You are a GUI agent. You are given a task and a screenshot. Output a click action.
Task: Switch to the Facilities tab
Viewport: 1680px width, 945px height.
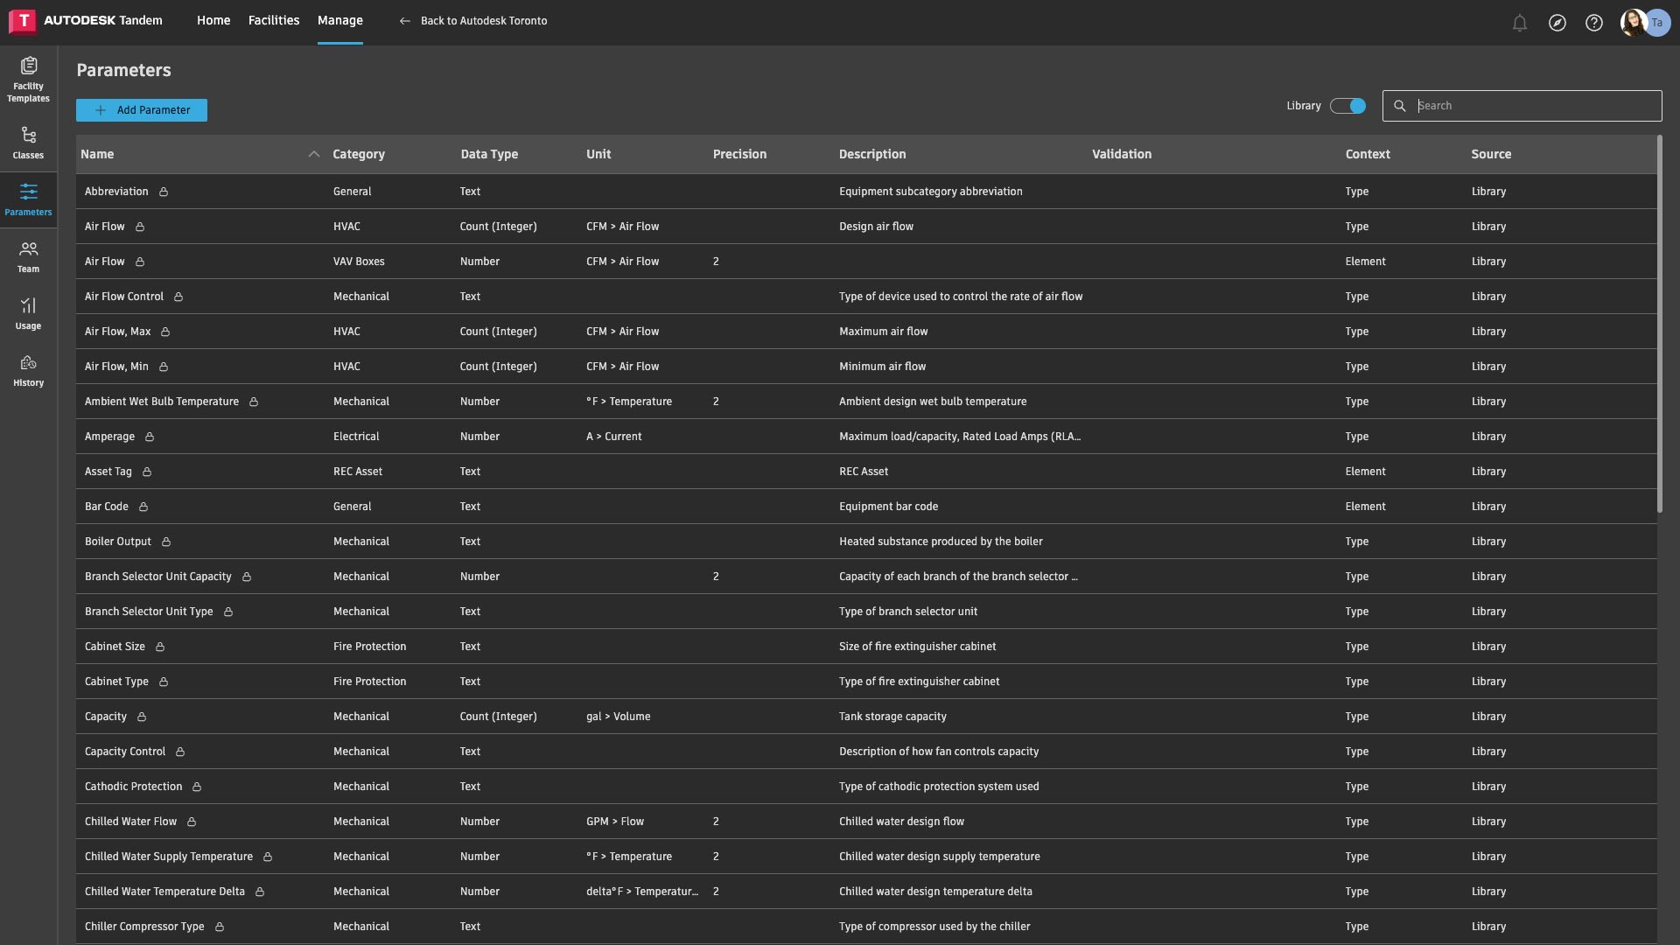point(273,21)
